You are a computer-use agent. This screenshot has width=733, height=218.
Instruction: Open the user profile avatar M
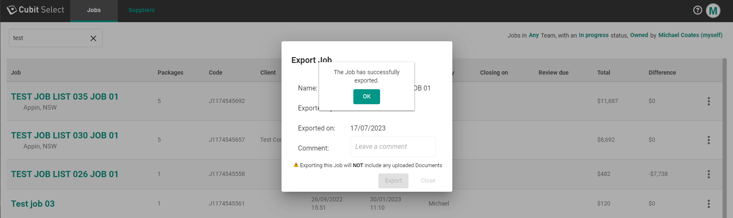713,11
